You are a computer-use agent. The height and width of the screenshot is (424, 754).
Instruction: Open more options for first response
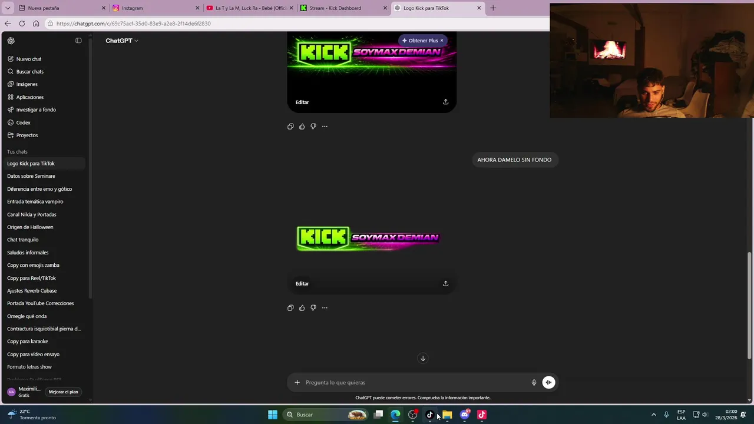tap(325, 127)
